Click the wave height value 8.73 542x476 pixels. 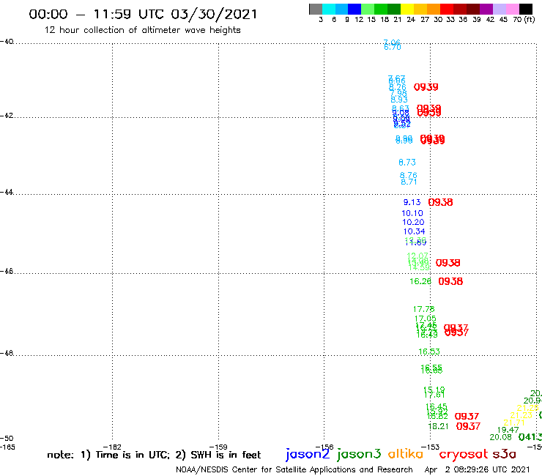406,162
